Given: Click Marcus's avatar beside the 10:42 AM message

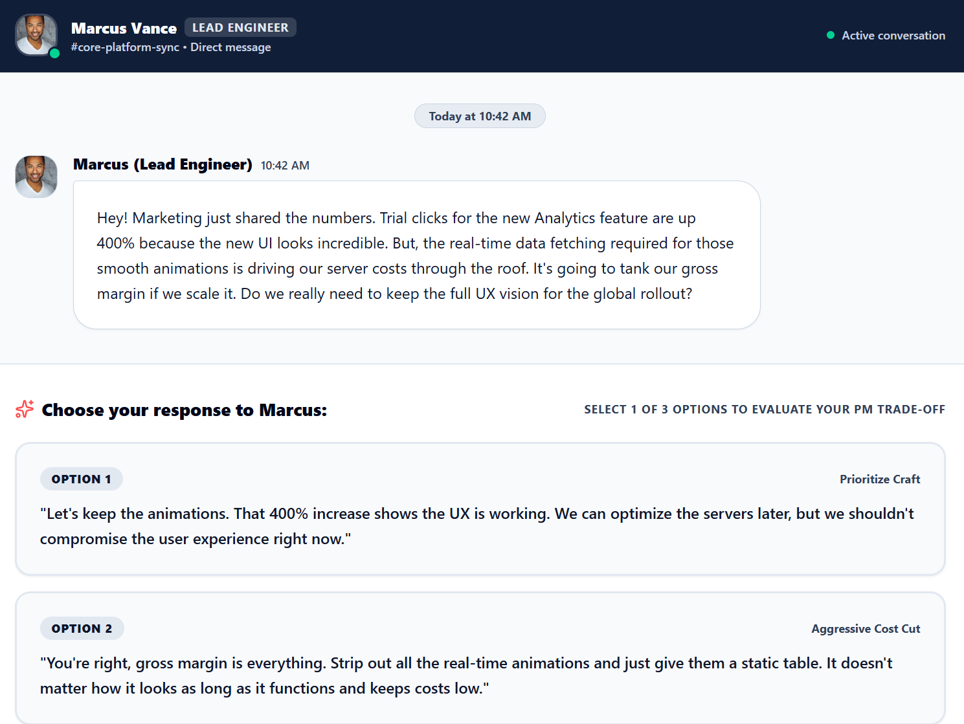Looking at the screenshot, I should click(x=36, y=177).
